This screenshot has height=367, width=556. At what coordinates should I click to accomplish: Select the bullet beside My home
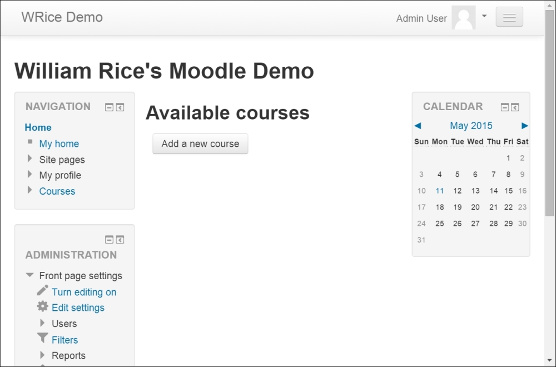pyautogui.click(x=30, y=142)
